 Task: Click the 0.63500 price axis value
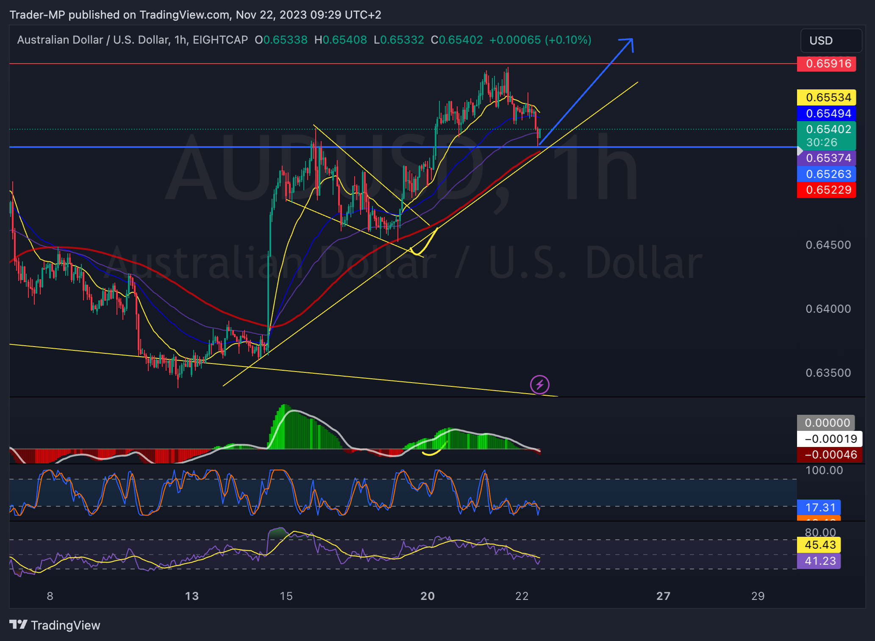point(828,373)
